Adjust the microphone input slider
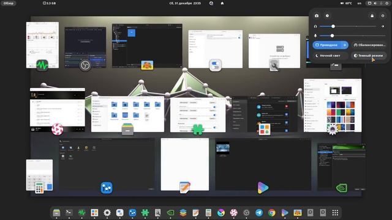Image resolution: width=392 pixels, height=220 pixels. [353, 35]
